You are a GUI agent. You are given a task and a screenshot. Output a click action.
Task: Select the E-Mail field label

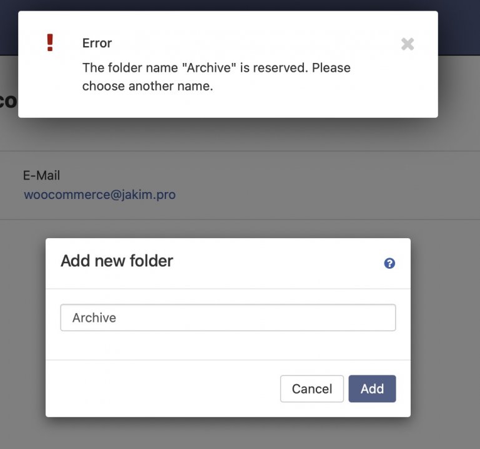click(x=41, y=175)
